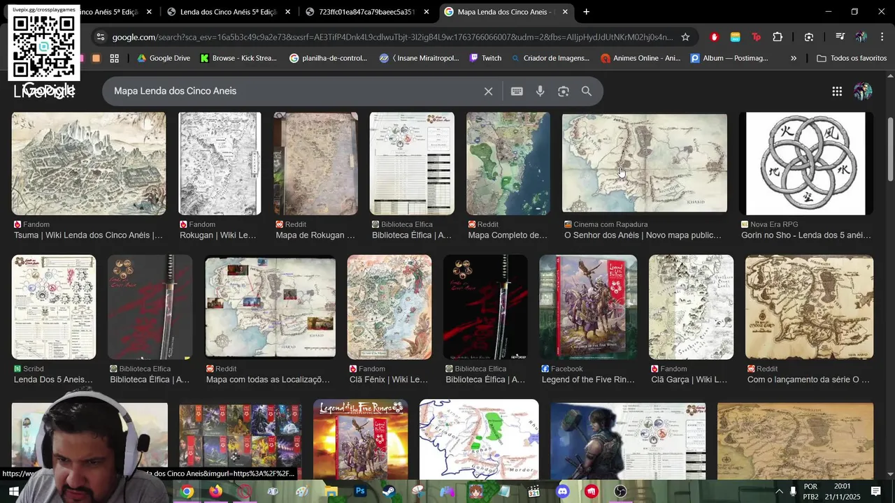
Task: Open the Insane Miraitropol bookmark
Action: point(419,58)
